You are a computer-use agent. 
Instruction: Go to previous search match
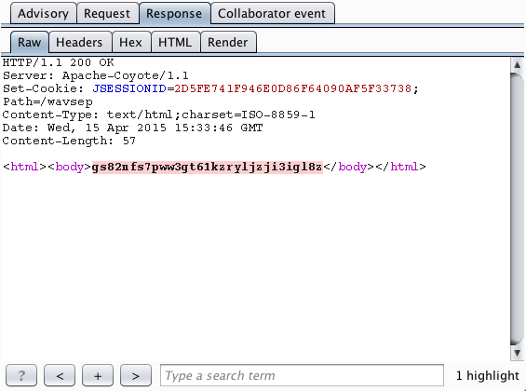point(60,375)
